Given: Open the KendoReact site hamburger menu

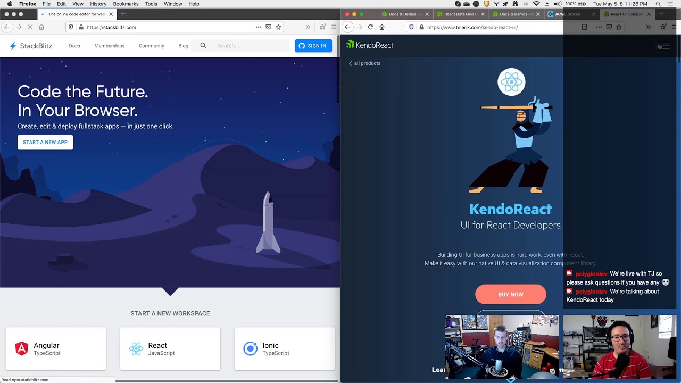Looking at the screenshot, I should click(x=665, y=46).
